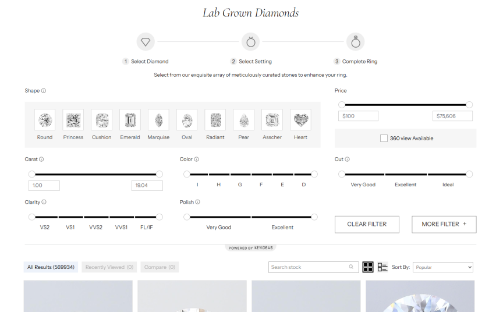Click the CLEAR FILTER button
This screenshot has height=312, width=496.
tap(367, 224)
